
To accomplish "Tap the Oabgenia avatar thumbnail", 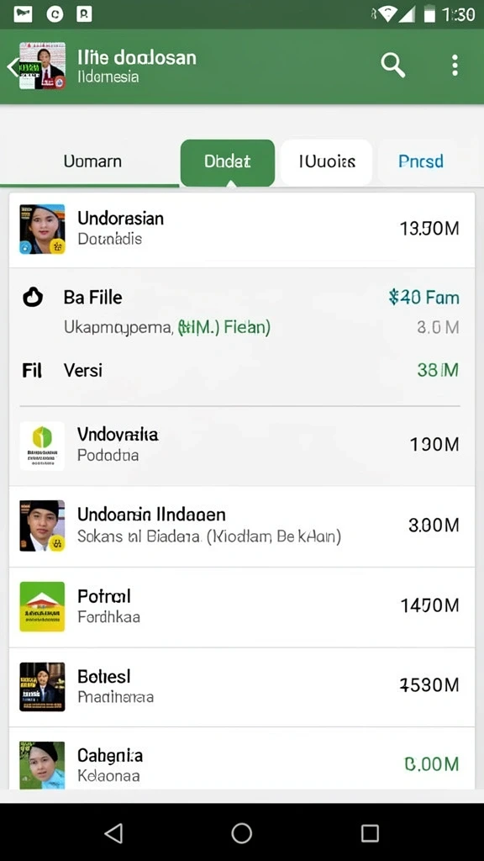I will click(x=42, y=765).
